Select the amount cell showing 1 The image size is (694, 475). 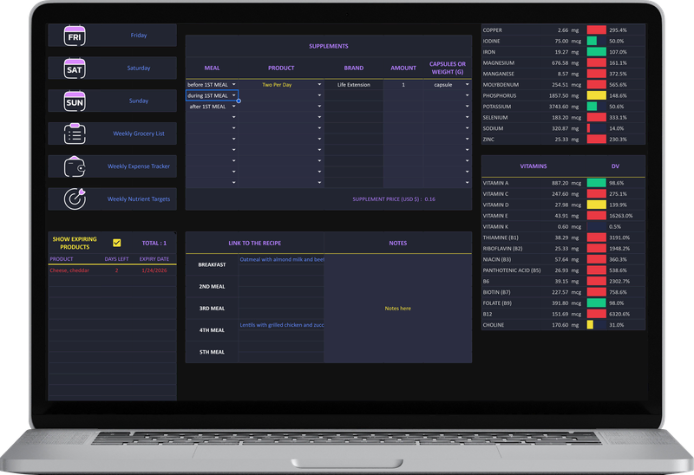pyautogui.click(x=403, y=84)
